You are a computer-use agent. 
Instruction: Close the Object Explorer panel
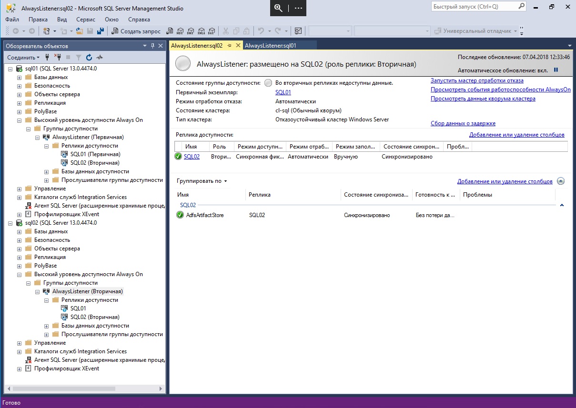[161, 46]
